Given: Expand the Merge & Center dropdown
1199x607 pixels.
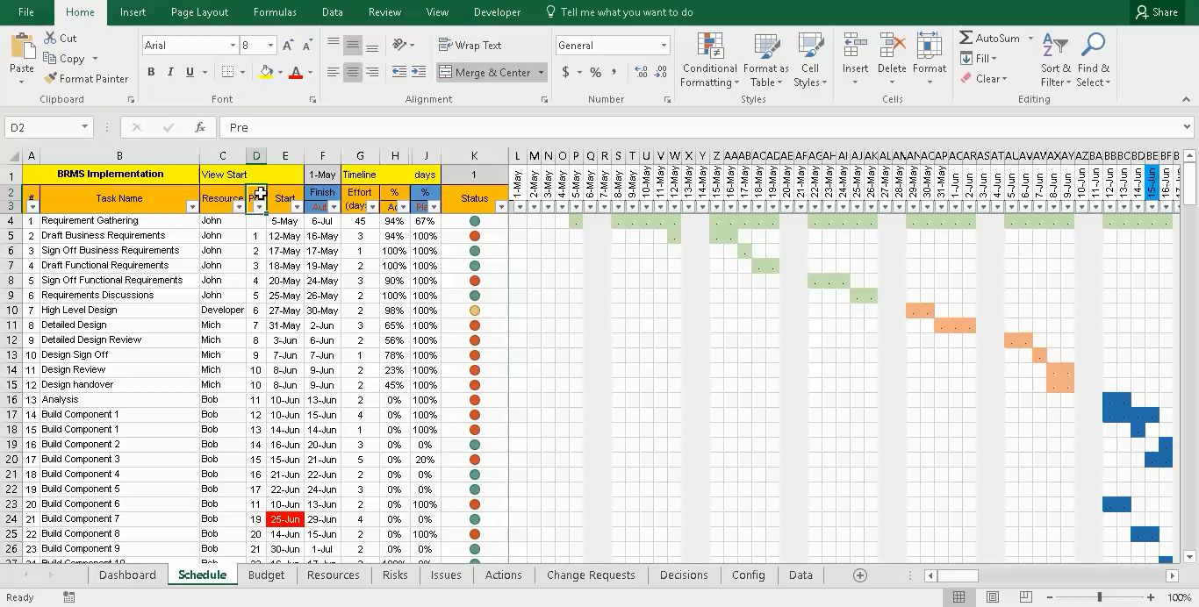Looking at the screenshot, I should (x=542, y=72).
